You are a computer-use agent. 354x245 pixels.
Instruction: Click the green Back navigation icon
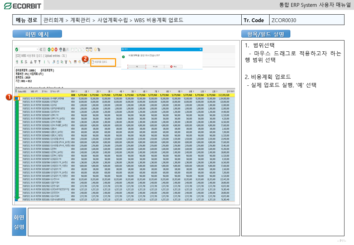click(x=49, y=49)
